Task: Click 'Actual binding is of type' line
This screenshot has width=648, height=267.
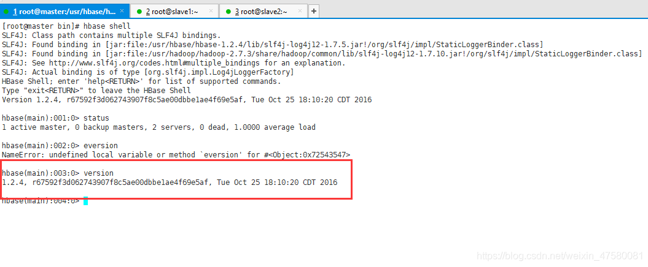Action: (x=148, y=72)
